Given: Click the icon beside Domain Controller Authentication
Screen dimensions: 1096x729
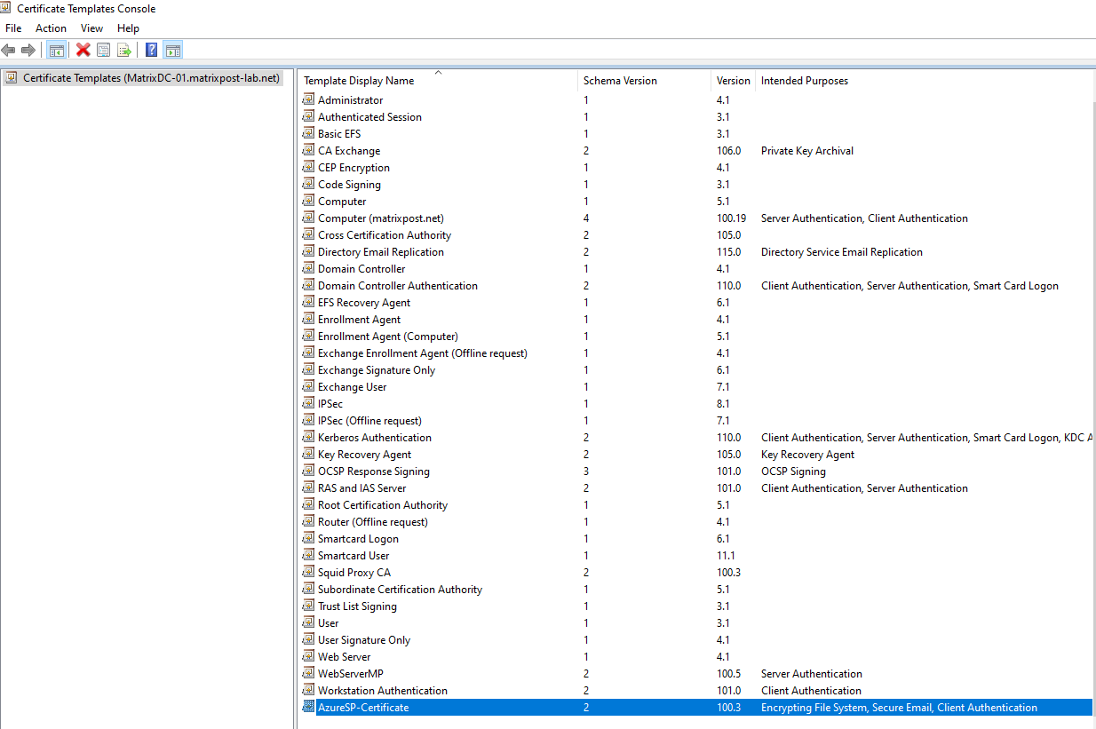Looking at the screenshot, I should pyautogui.click(x=309, y=286).
